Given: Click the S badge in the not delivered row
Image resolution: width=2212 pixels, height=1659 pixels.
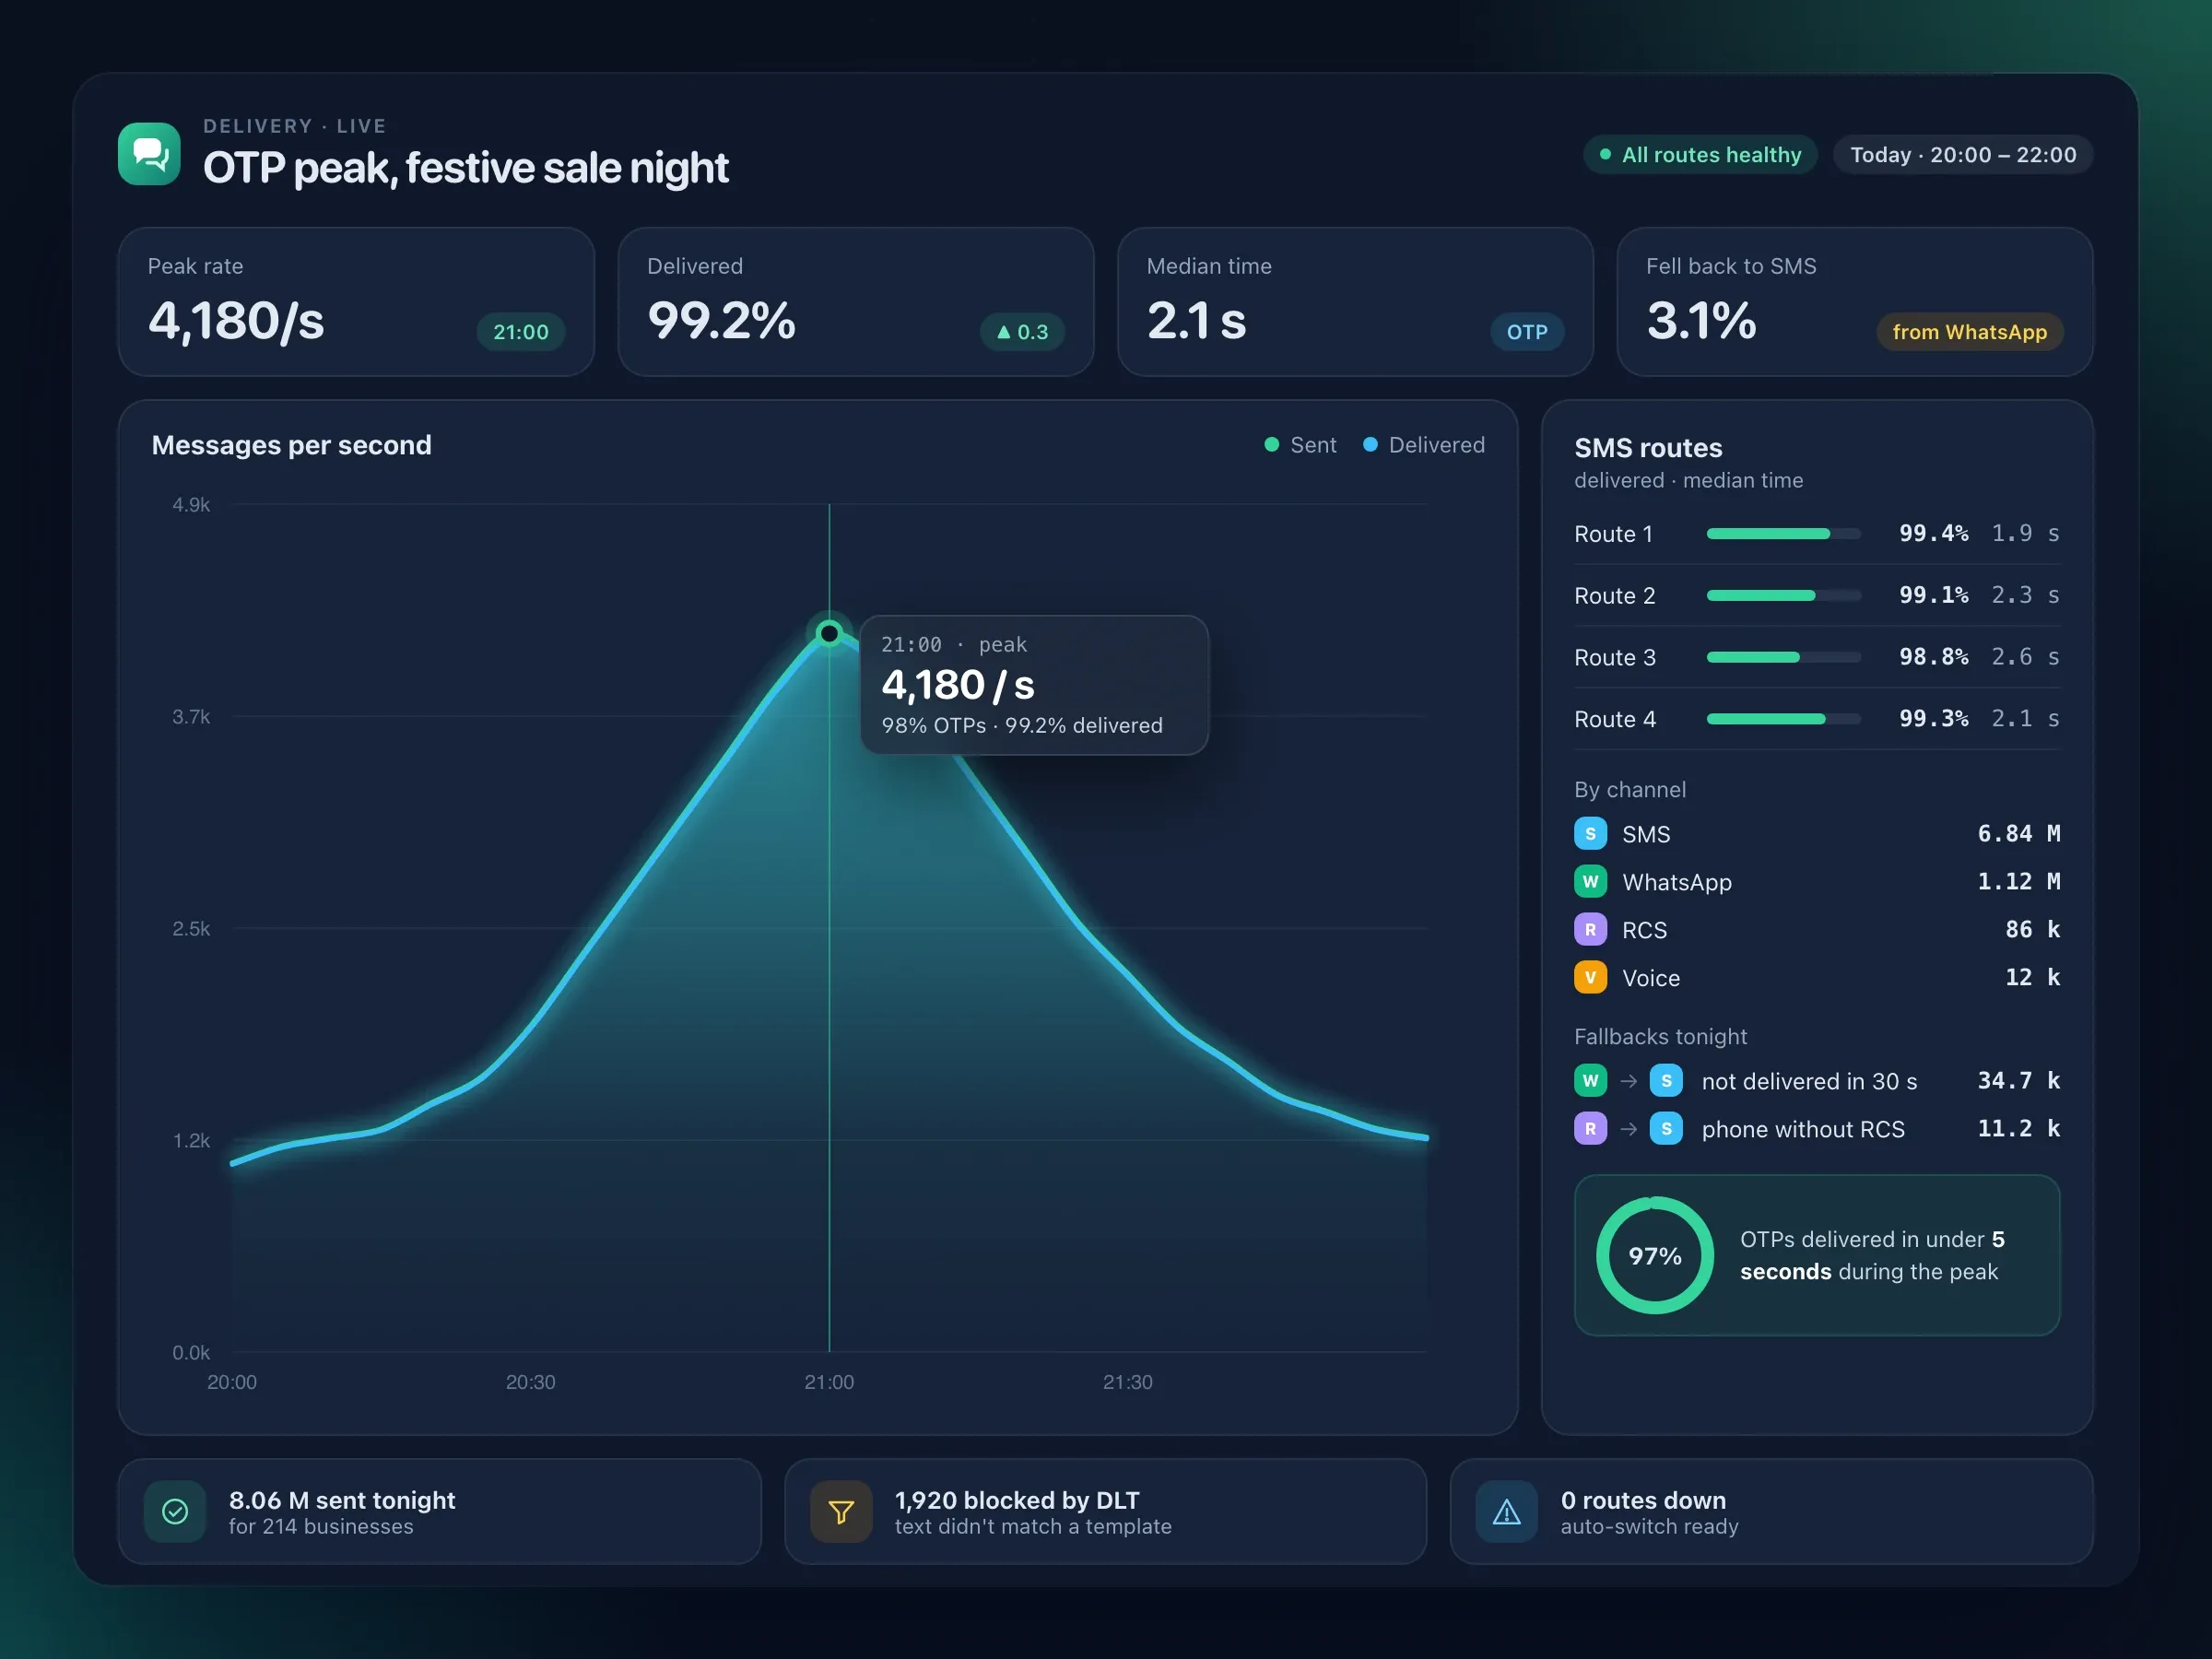Looking at the screenshot, I should point(1666,1080).
